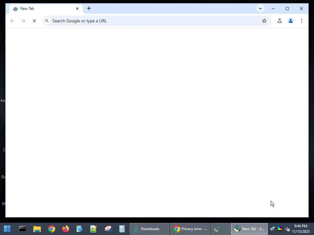Switch to the unlabeled Chromium taskbar window
Image resolution: width=314 pixels, height=235 pixels.
click(x=220, y=229)
